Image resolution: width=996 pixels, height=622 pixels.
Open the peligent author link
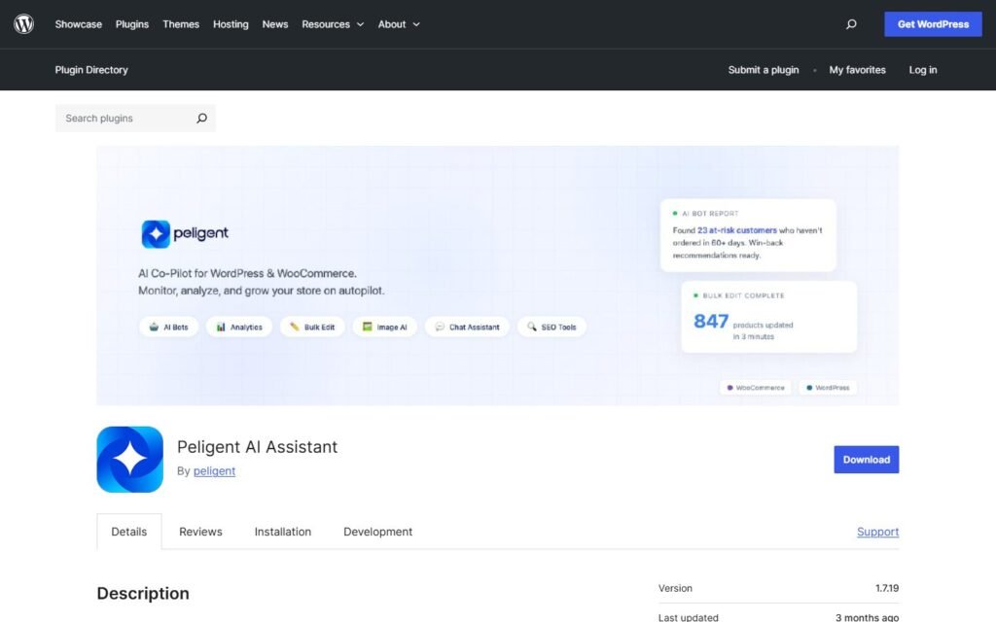[214, 471]
